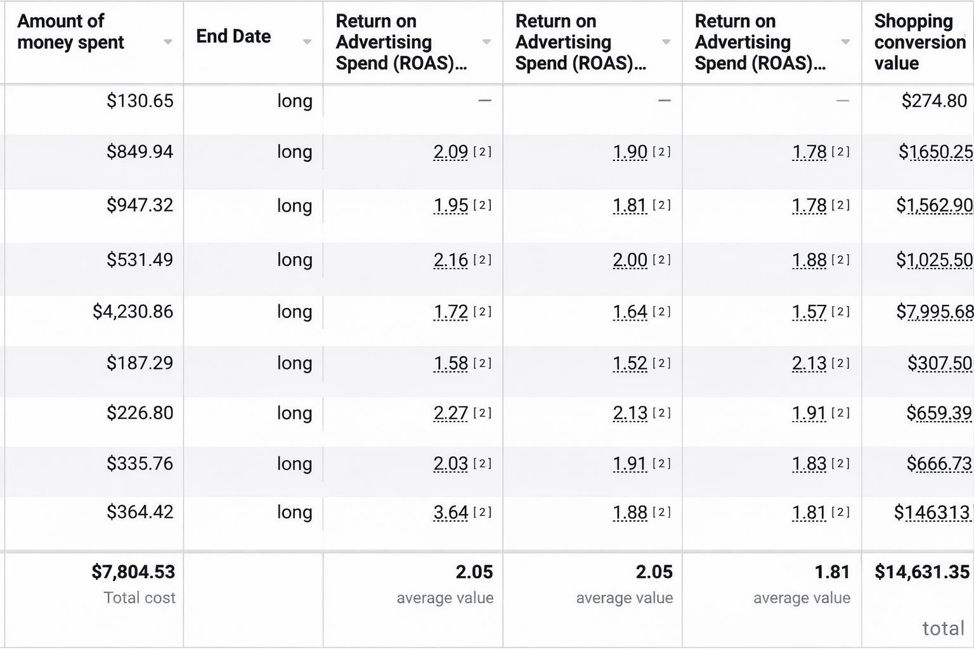Select the $4,230.86 amount spent cell
This screenshot has width=974, height=649.
tap(133, 312)
